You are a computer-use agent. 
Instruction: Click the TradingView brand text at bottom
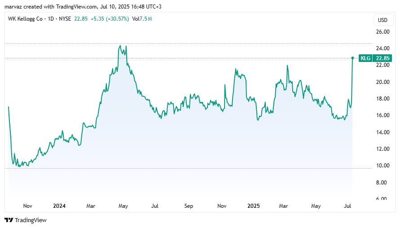tap(31, 220)
